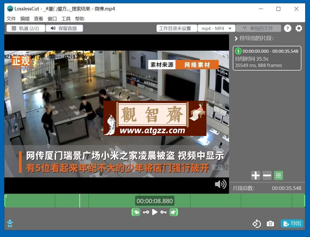Click the green timeline segment bar
This screenshot has height=237, width=310.
click(155, 201)
